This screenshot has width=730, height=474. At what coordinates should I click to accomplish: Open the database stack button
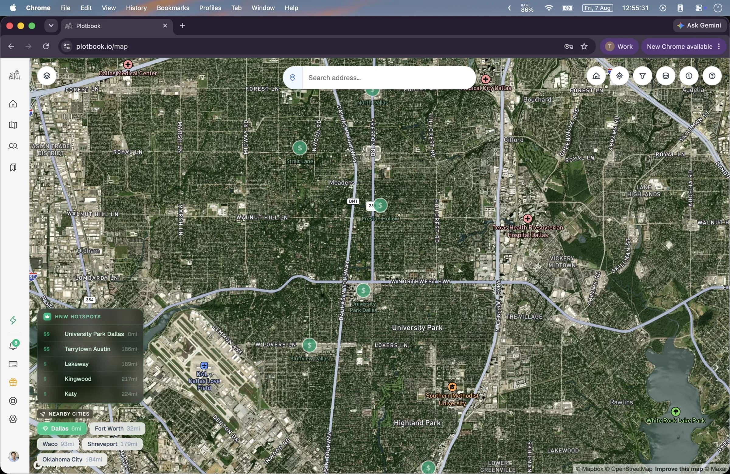[x=666, y=76]
